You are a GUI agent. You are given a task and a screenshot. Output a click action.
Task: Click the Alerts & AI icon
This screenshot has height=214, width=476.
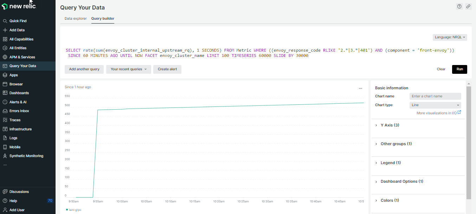(x=5, y=102)
